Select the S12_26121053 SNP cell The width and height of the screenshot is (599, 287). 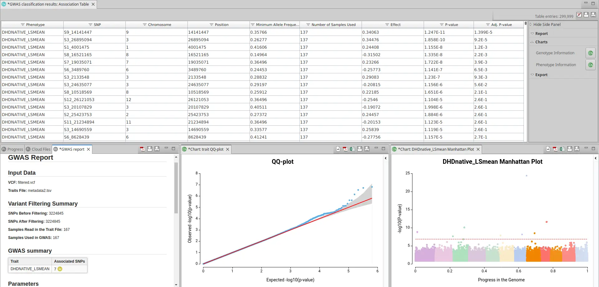[95, 100]
